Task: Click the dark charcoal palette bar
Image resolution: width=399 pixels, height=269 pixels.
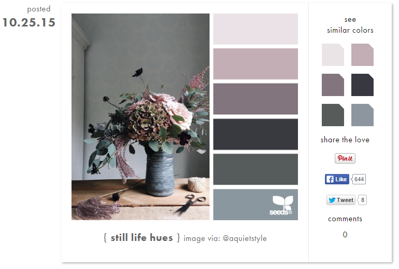Action: 255,134
